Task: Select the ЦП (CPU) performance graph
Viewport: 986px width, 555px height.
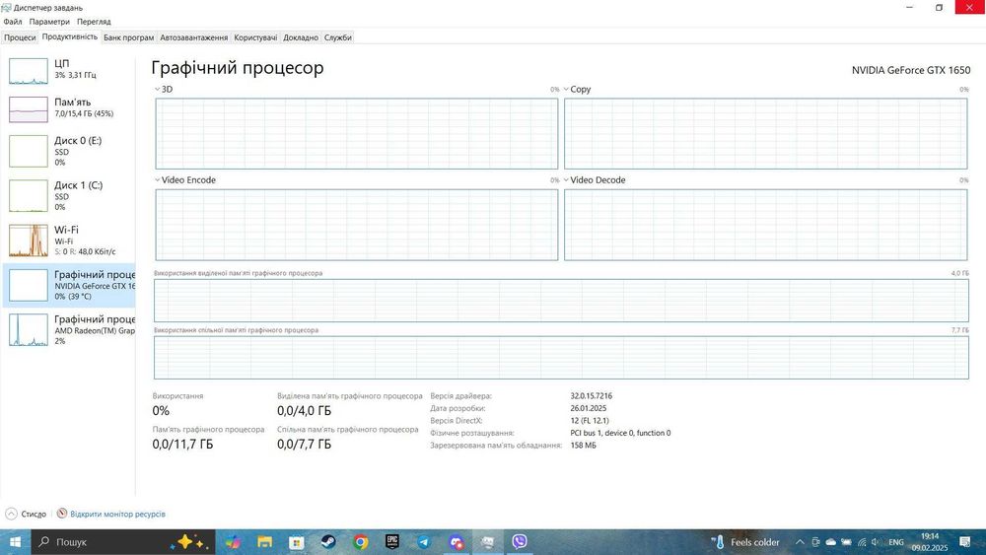Action: point(29,71)
